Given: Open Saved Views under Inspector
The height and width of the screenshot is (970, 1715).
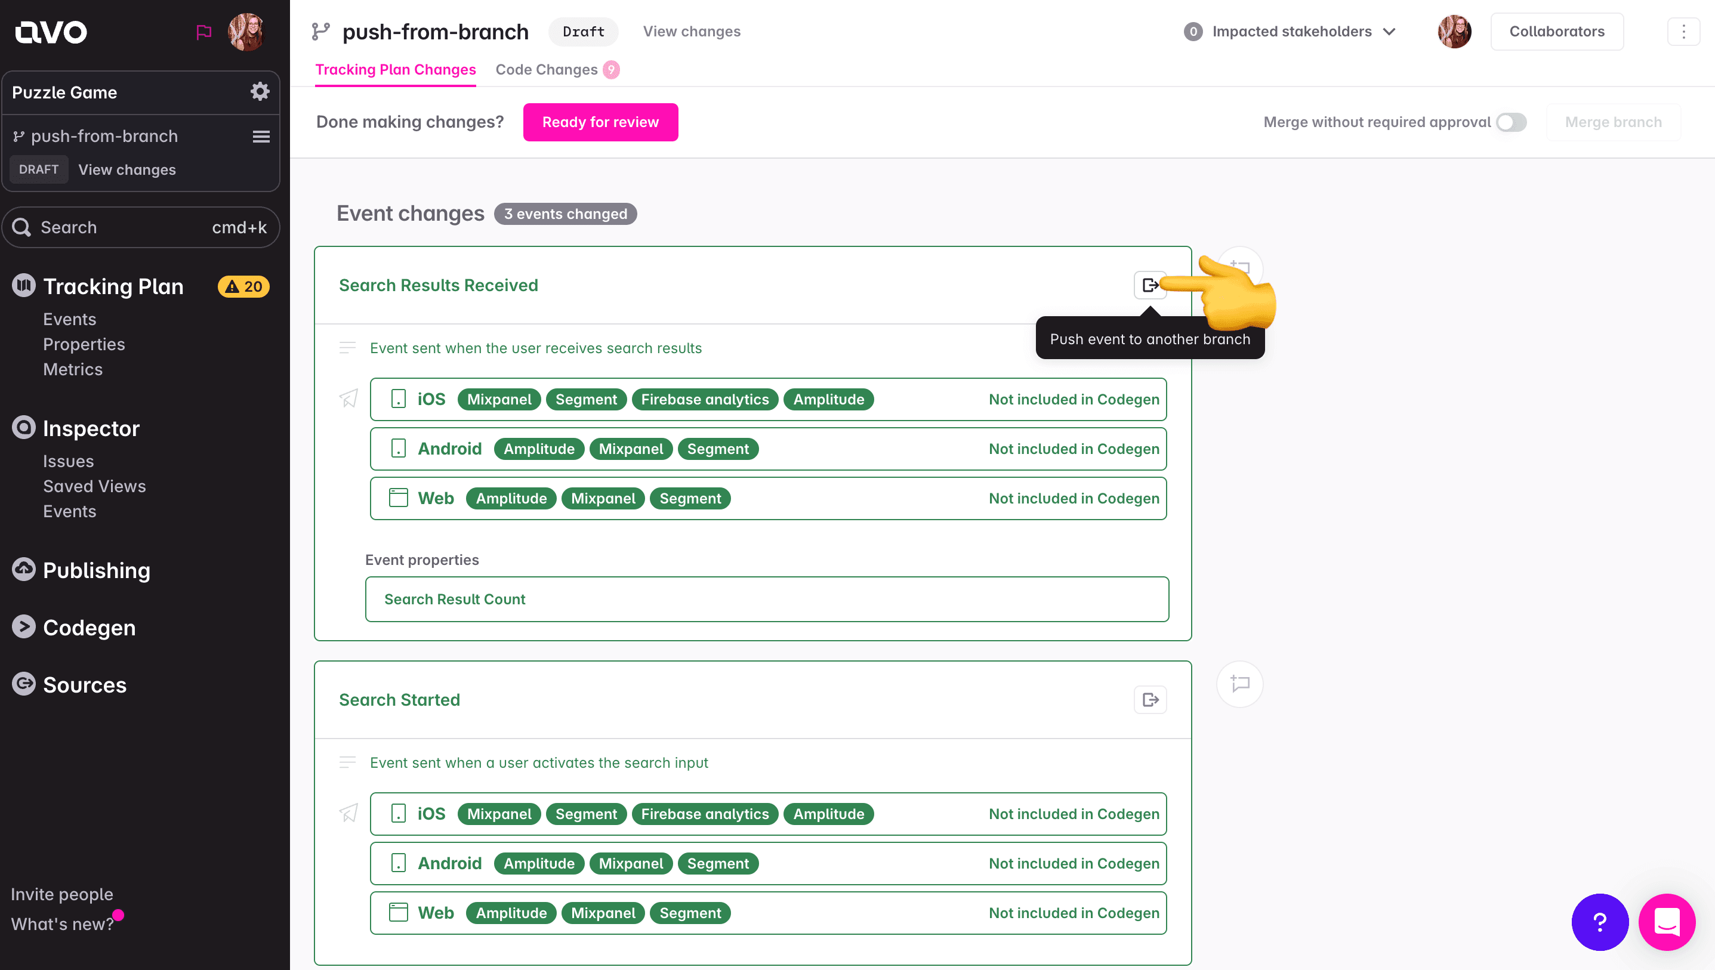Looking at the screenshot, I should pyautogui.click(x=94, y=486).
